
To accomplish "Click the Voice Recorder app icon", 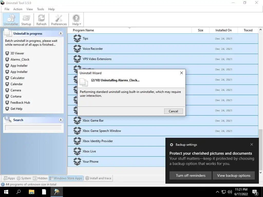I will (x=77, y=49).
